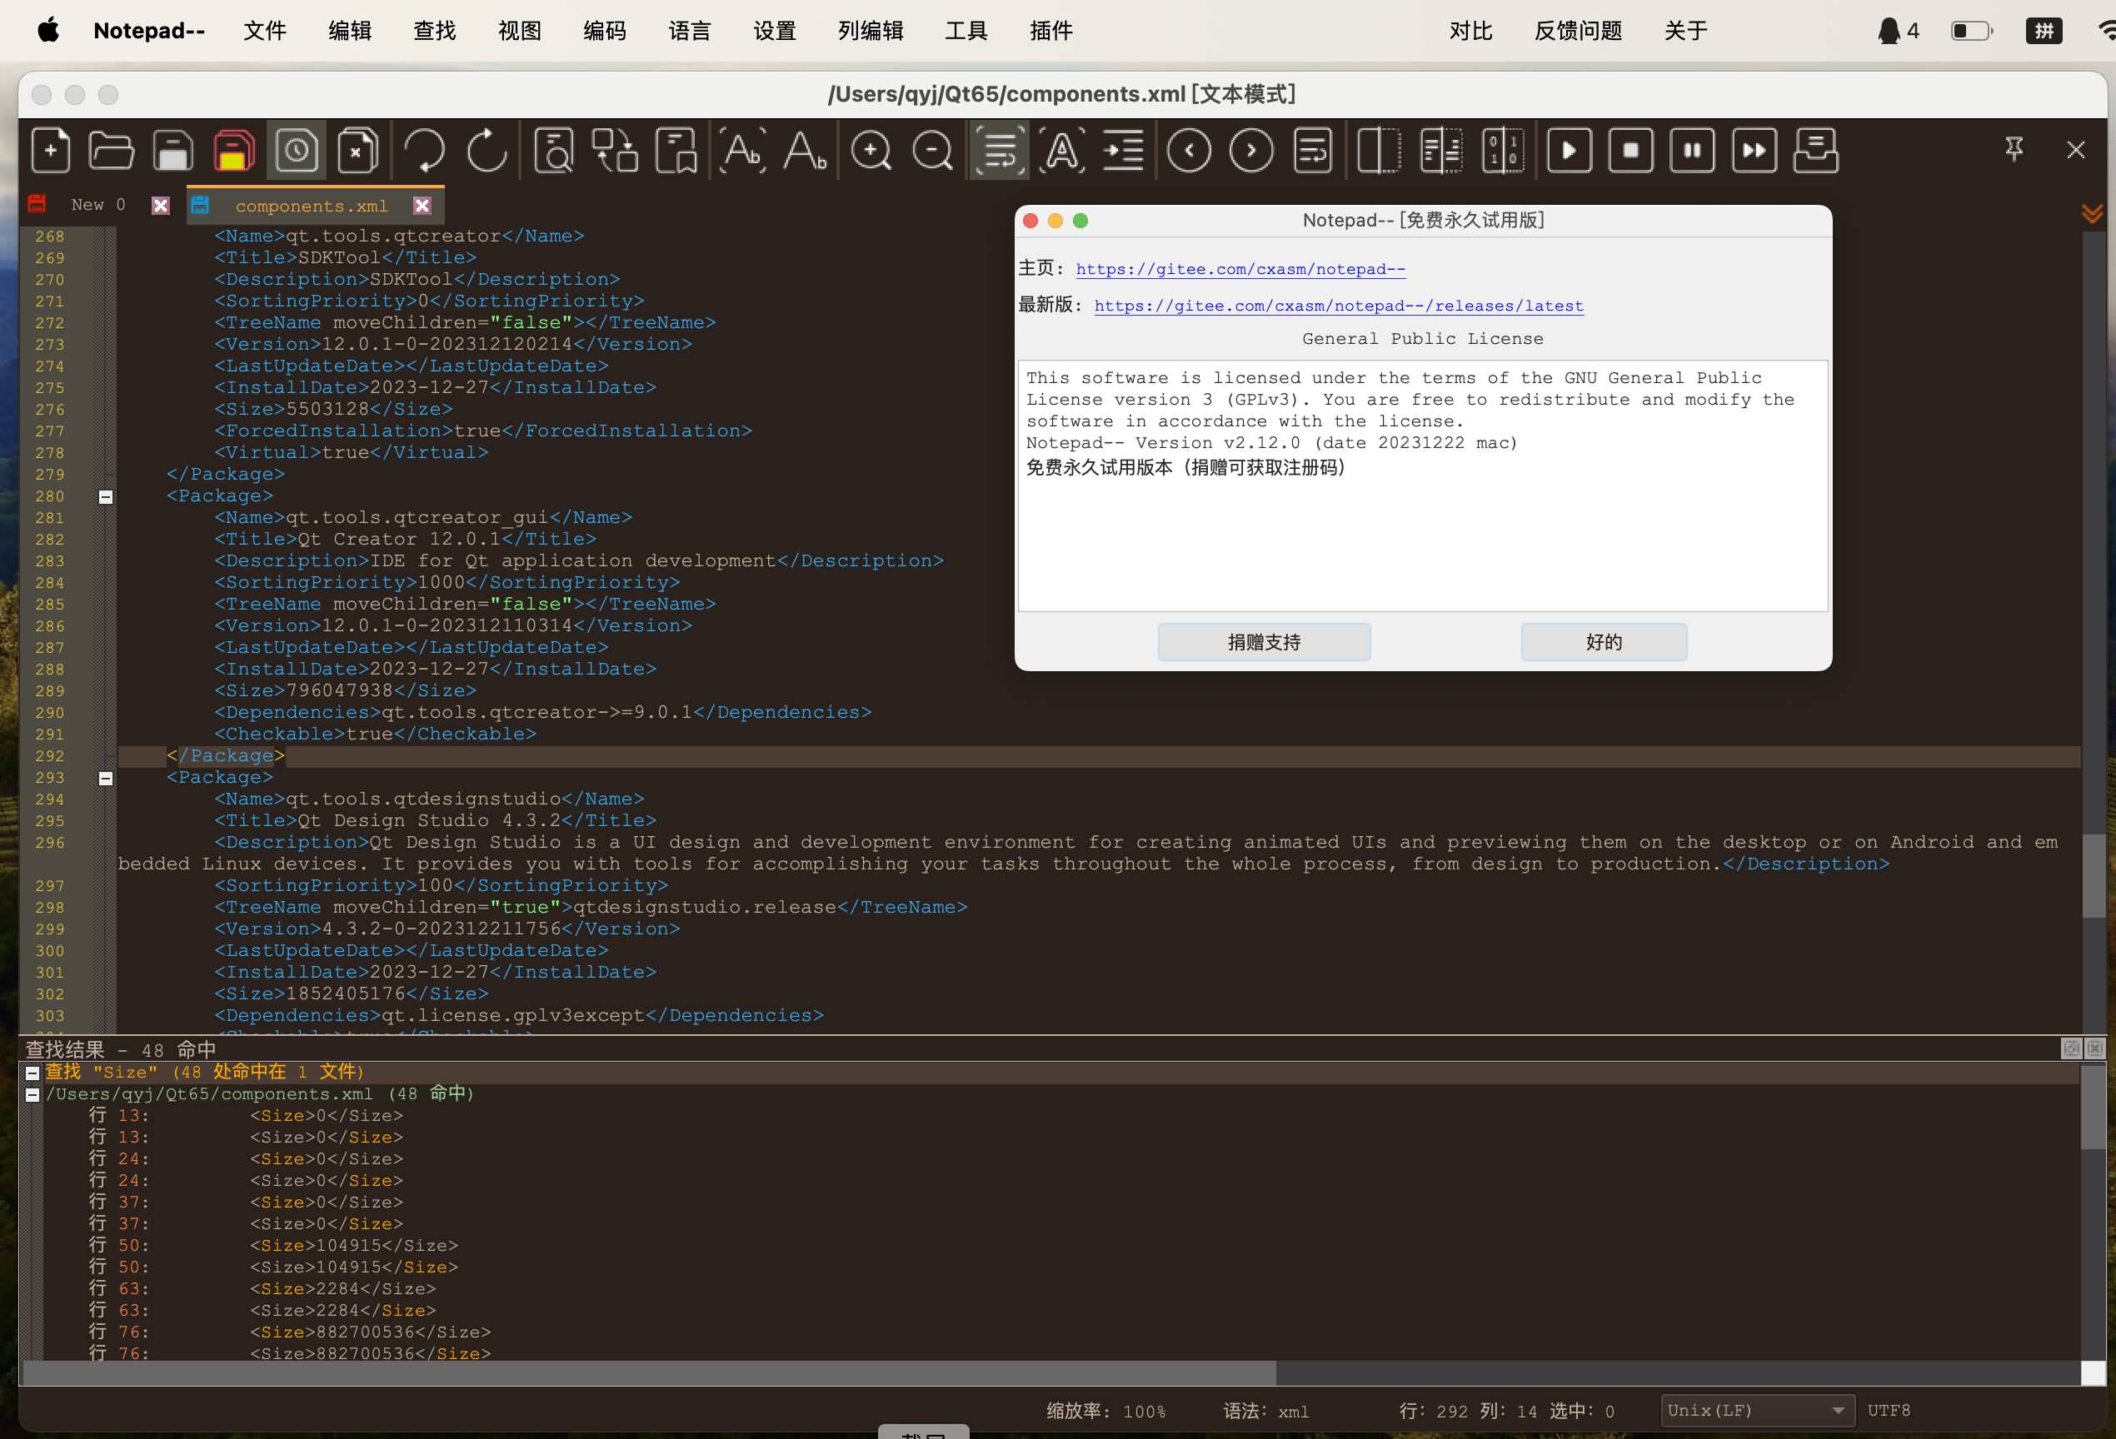The image size is (2116, 1439).
Task: Toggle syntax highlighting with the A icon
Action: [x=1060, y=150]
